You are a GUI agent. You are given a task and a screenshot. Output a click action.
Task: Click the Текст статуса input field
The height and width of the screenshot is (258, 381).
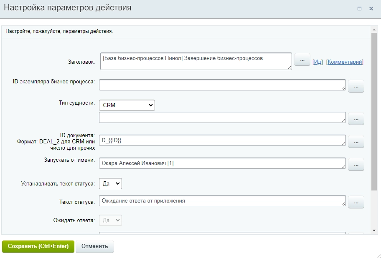(222, 201)
